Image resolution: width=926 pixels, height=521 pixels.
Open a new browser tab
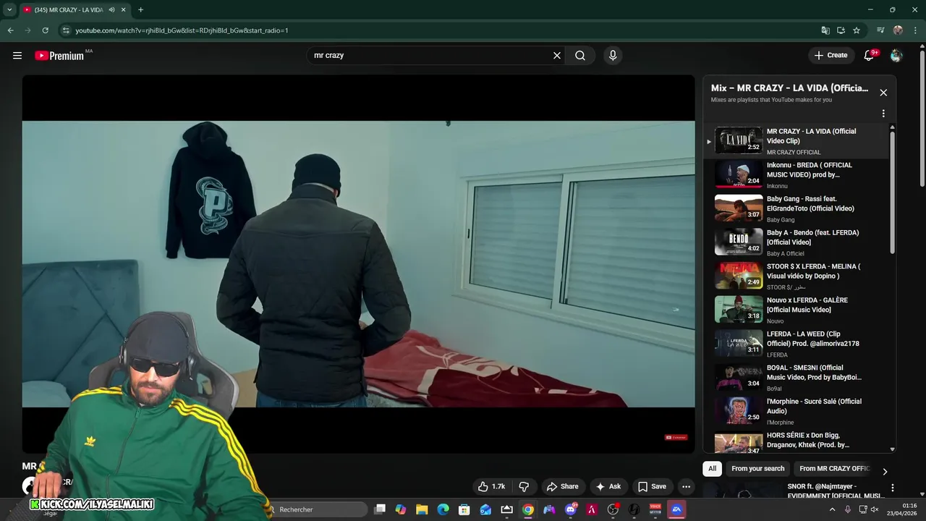pos(140,10)
